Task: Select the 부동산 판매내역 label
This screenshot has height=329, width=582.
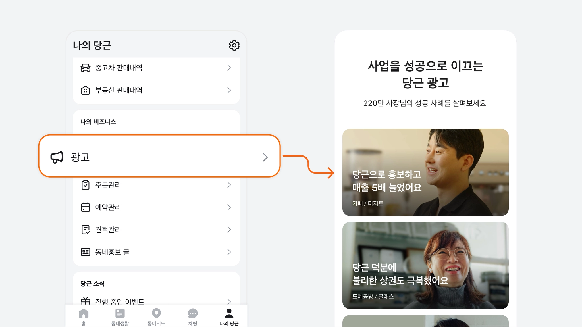Action: click(x=119, y=90)
